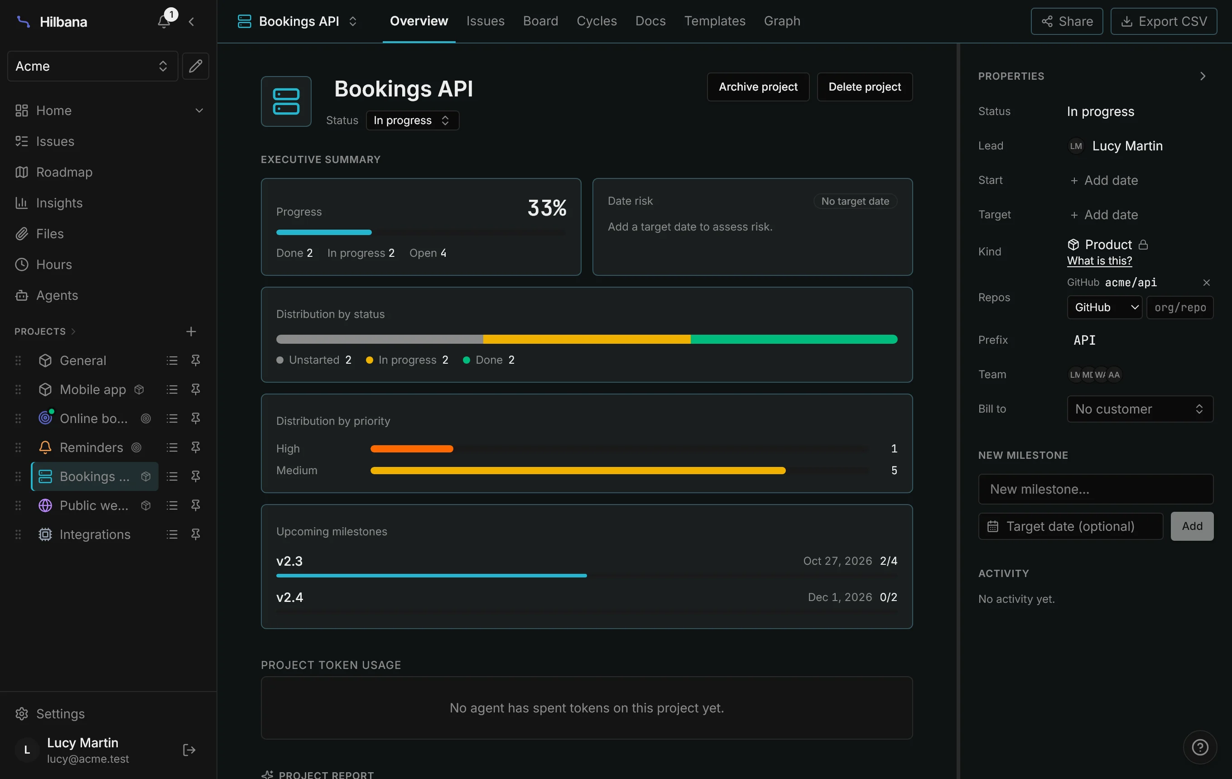1232x779 pixels.
Task: Open the issue list icon for Online bo...
Action: pyautogui.click(x=172, y=418)
